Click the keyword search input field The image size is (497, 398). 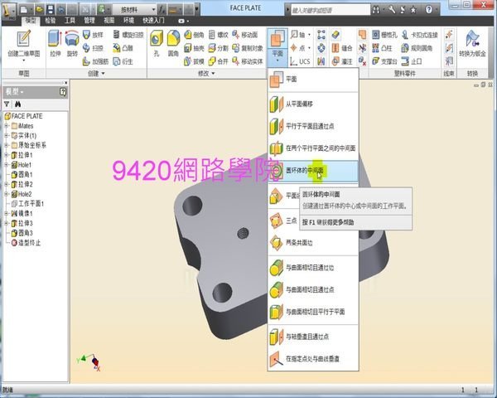(x=331, y=10)
